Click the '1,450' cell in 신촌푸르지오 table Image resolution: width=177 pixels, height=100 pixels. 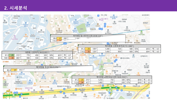(104, 51)
